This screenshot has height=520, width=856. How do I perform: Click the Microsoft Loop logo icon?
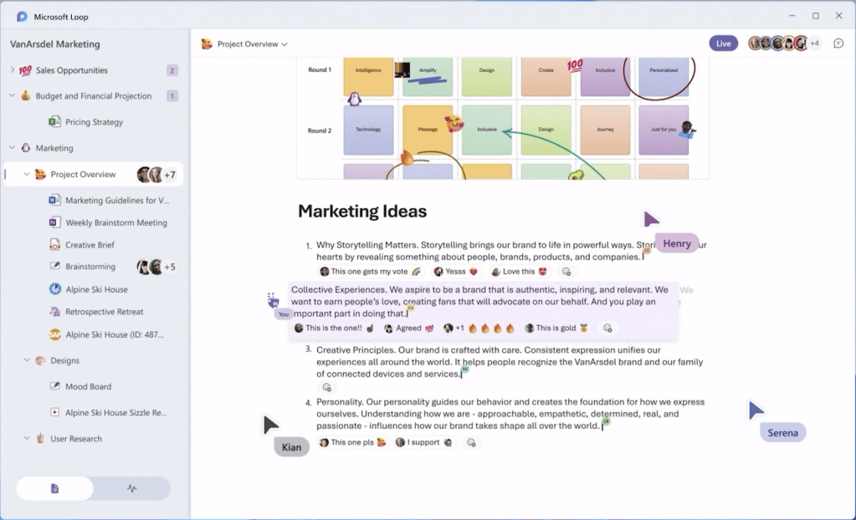tap(21, 16)
